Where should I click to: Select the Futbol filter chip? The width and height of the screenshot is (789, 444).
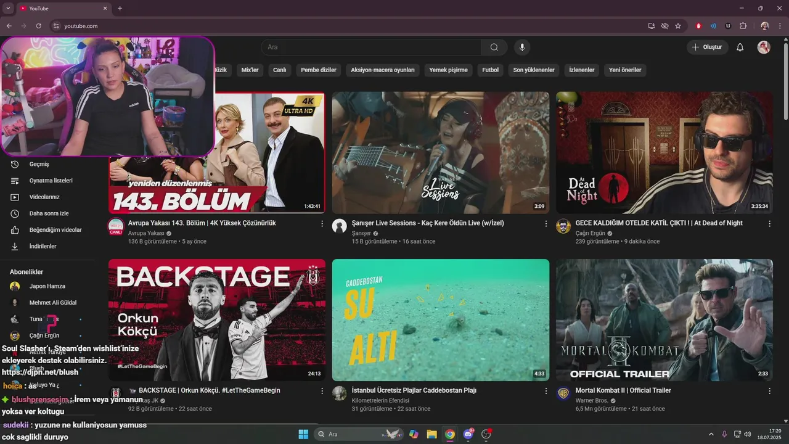(x=491, y=70)
